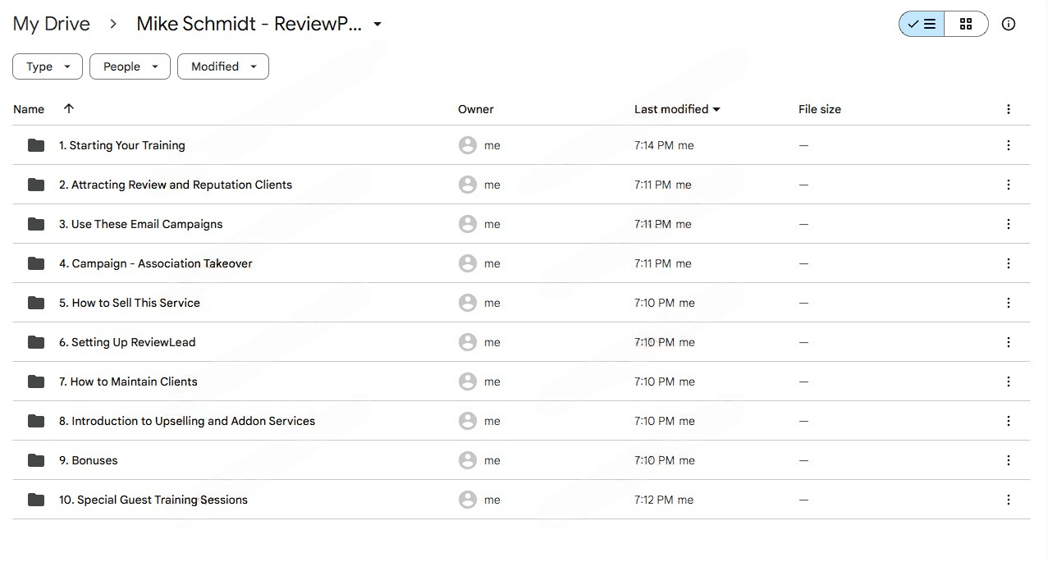The height and width of the screenshot is (562, 1048).
Task: Open sort options three-dot menu in header
Action: 1009,109
